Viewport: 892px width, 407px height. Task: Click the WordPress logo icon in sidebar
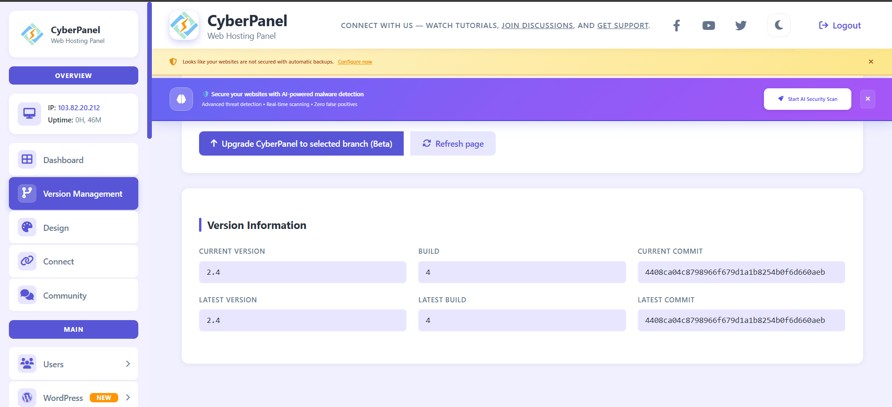tap(27, 397)
